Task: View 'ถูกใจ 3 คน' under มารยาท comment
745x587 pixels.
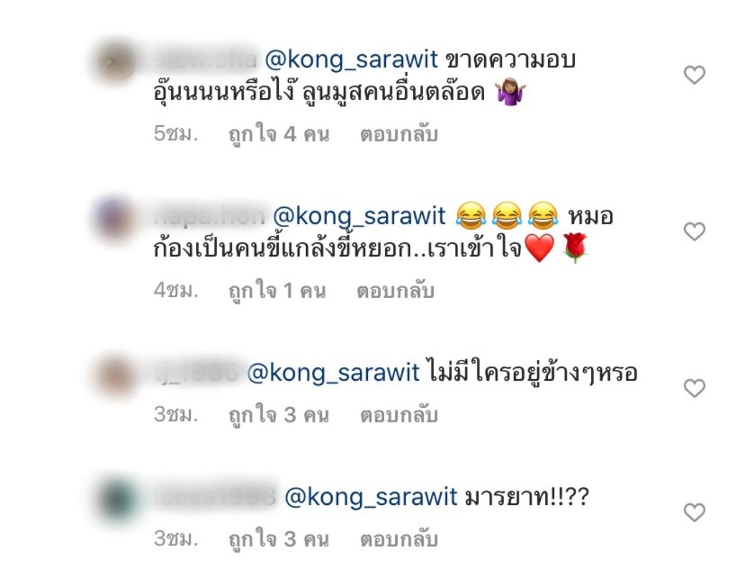Action: [279, 539]
